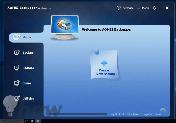
Task: Click the microphone icon in taskbar
Action: 21,121
